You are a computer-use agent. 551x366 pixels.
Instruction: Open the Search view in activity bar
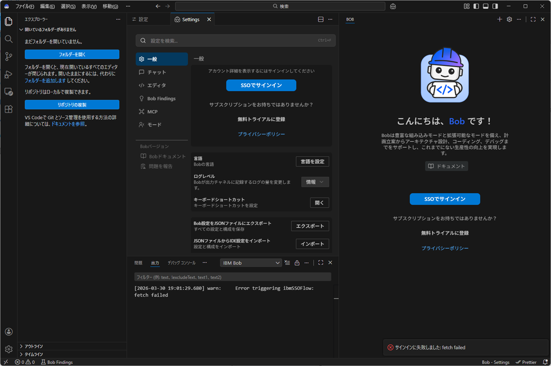[x=8, y=39]
